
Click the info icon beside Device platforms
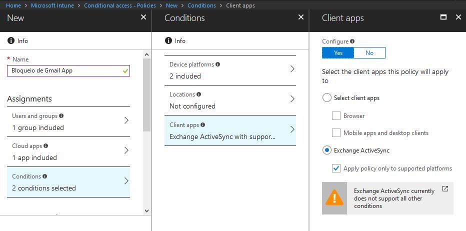point(217,64)
